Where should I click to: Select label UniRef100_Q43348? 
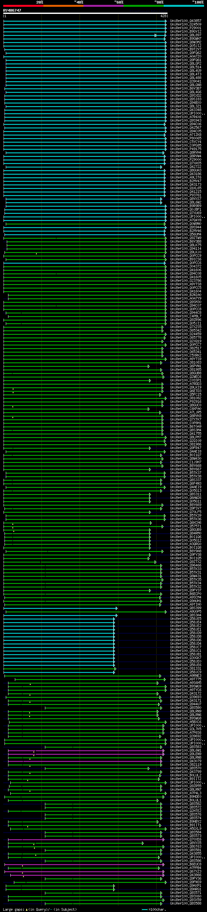(x=185, y=110)
